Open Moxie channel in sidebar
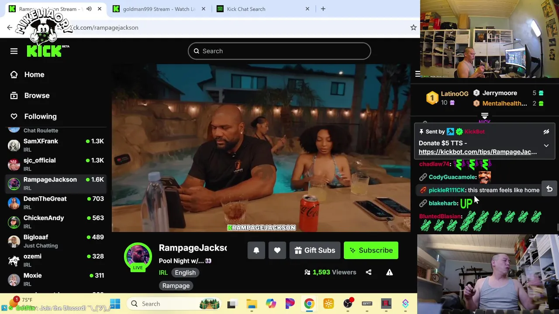 [x=56, y=280]
